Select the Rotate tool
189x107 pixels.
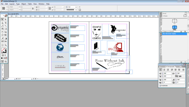tap(2, 32)
